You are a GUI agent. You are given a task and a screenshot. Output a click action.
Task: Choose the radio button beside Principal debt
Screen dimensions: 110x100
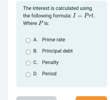(28, 52)
